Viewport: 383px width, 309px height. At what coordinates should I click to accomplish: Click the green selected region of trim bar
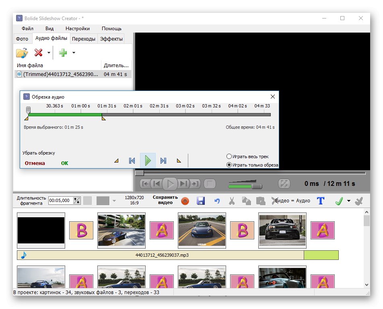pos(65,115)
